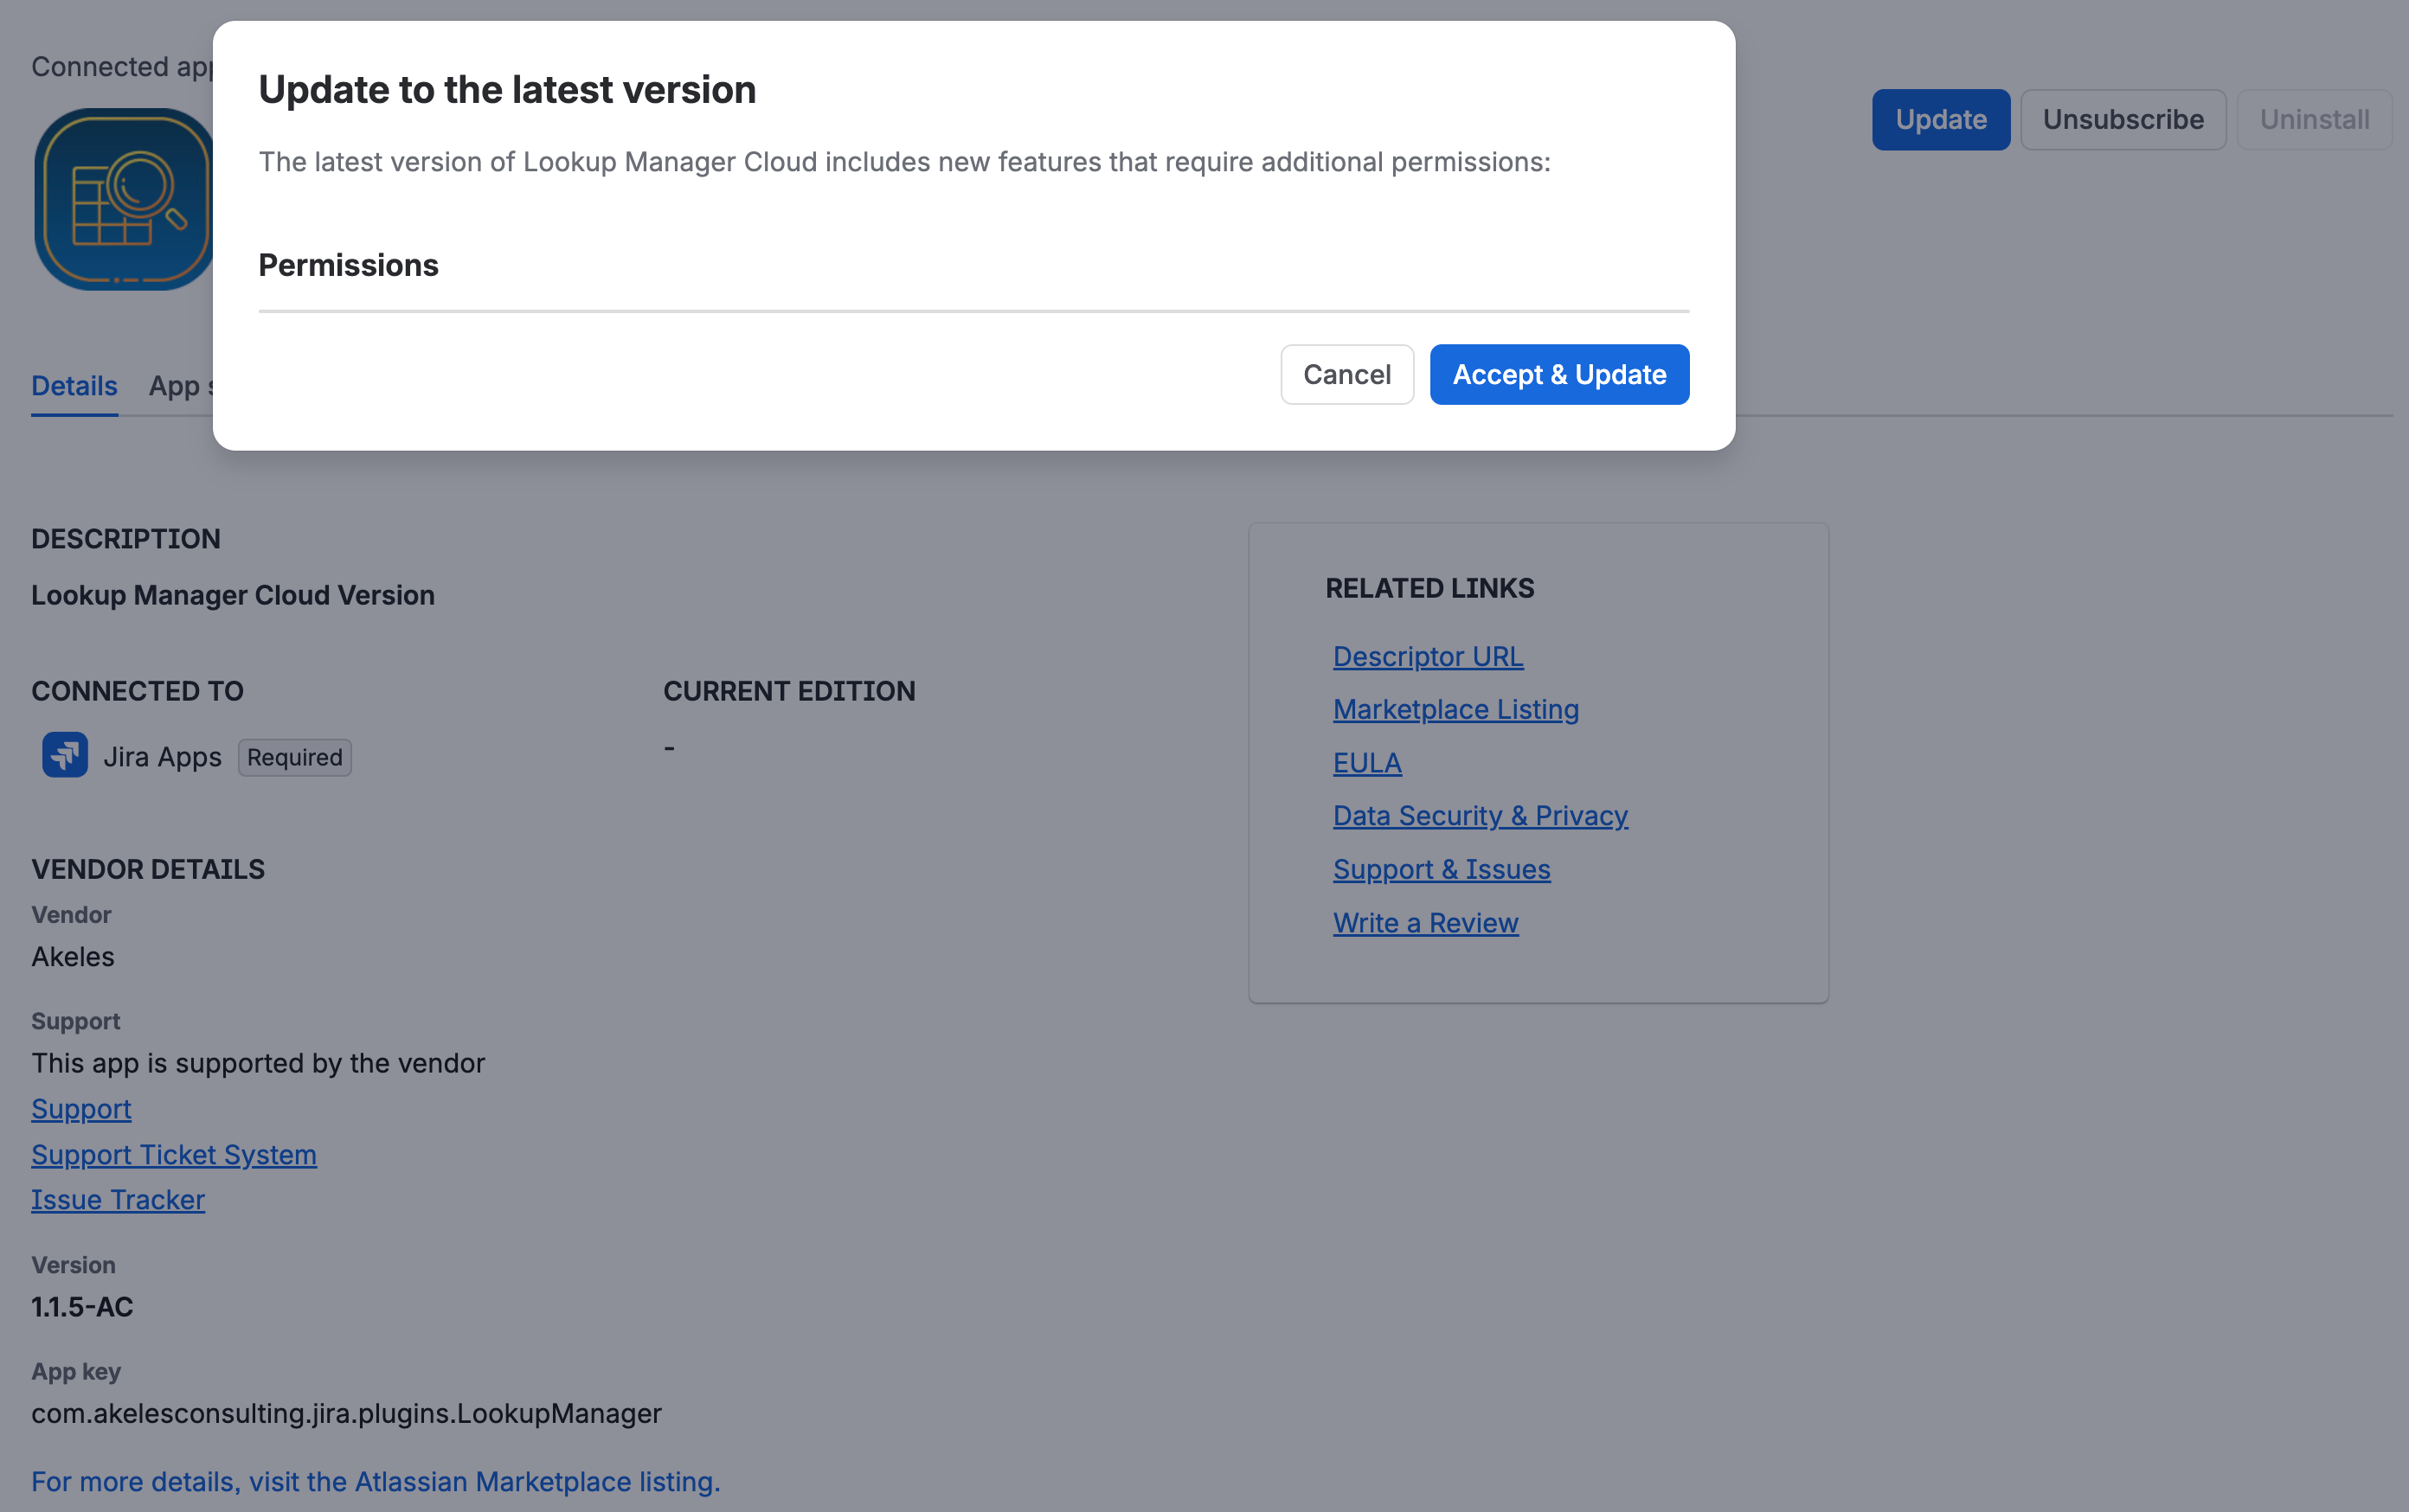Click the Update button in page header

[1940, 120]
